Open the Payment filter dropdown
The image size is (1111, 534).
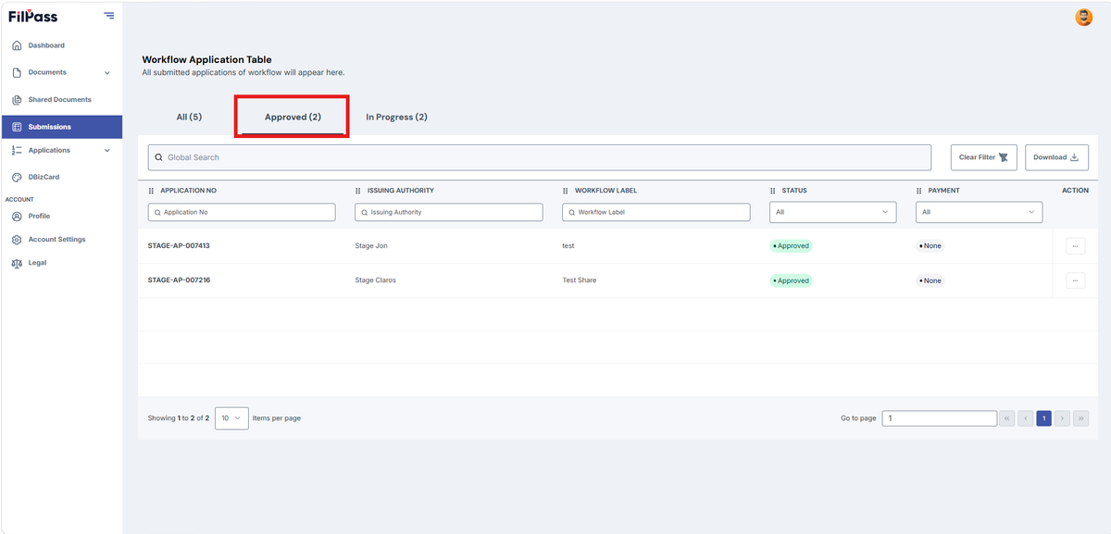pos(980,212)
